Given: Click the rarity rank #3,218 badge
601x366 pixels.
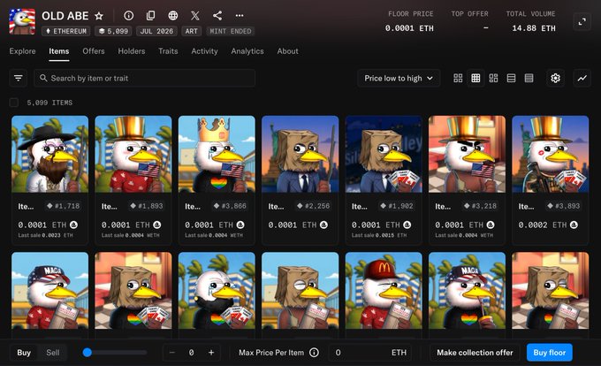Looking at the screenshot, I should click(480, 206).
